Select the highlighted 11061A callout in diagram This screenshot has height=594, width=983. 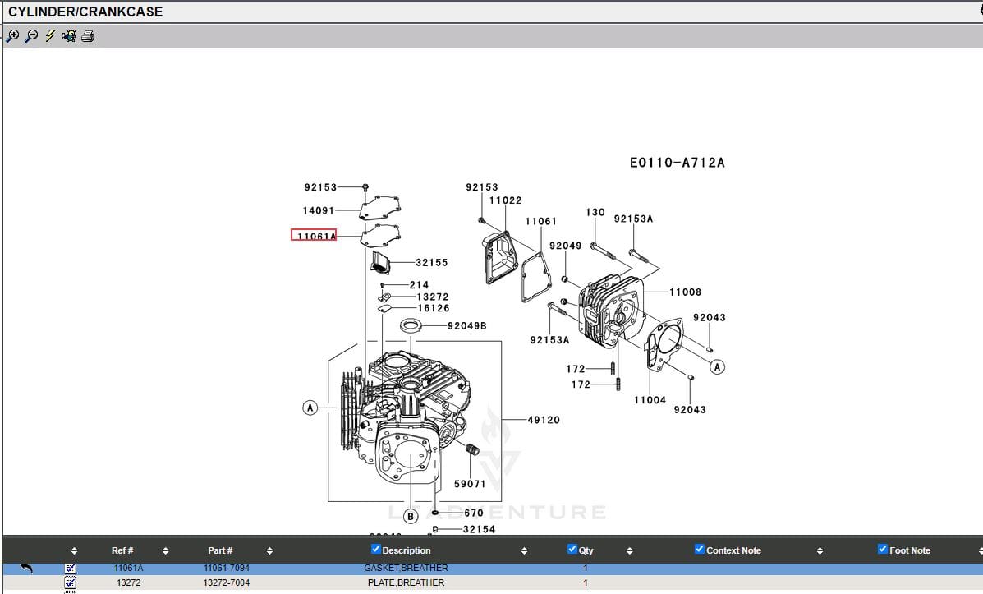pyautogui.click(x=315, y=236)
